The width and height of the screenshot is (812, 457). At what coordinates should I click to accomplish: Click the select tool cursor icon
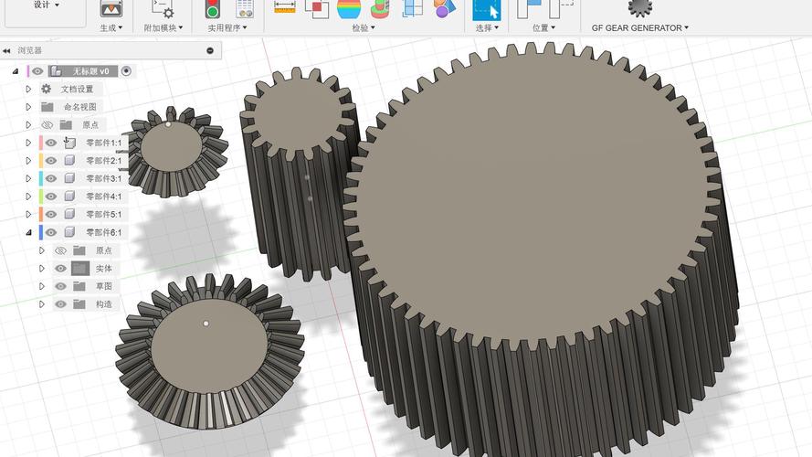[x=486, y=9]
